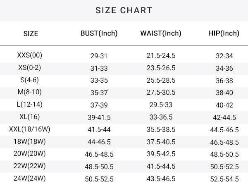248x186 pixels.
Task: Click the 24W(24W) size row label
Action: [30, 178]
